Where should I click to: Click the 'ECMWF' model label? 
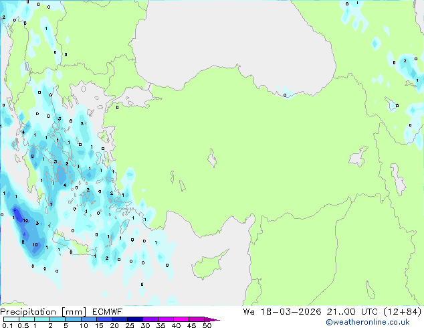(x=108, y=312)
